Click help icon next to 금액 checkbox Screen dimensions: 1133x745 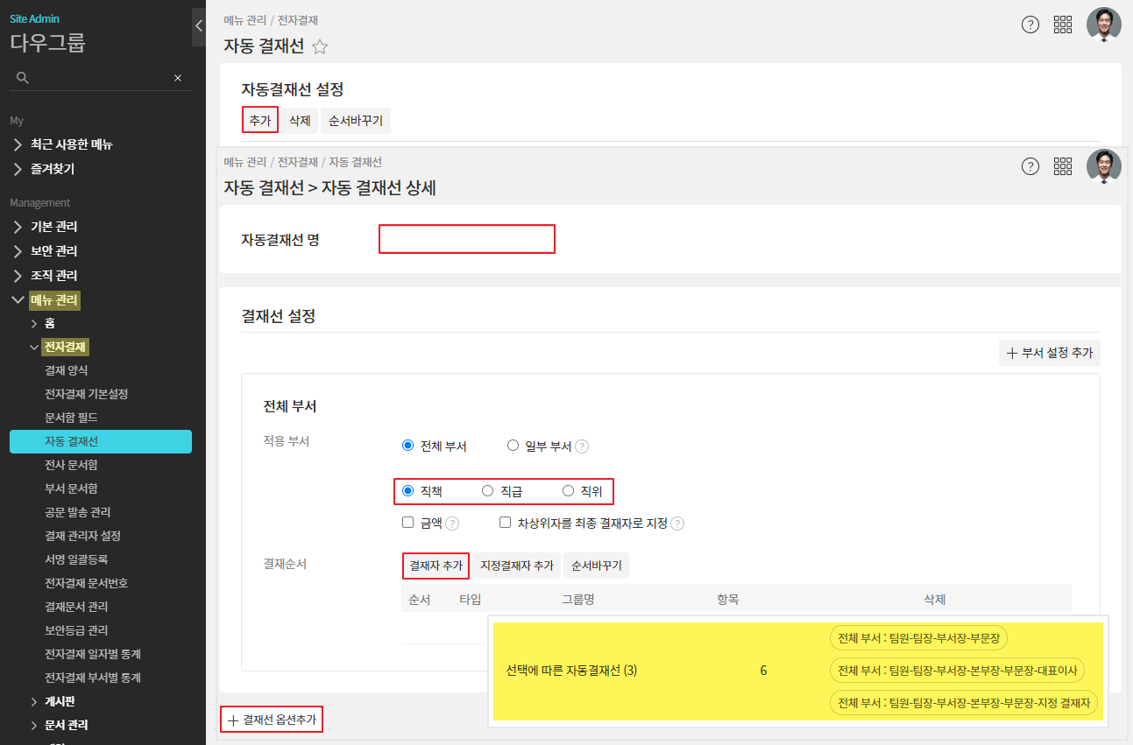[x=452, y=524]
